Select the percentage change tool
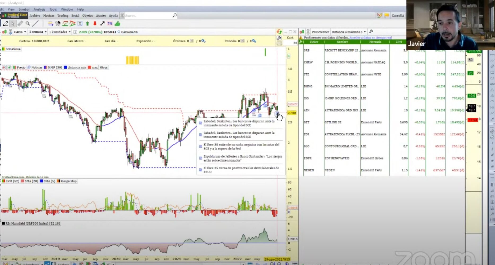 [110, 24]
